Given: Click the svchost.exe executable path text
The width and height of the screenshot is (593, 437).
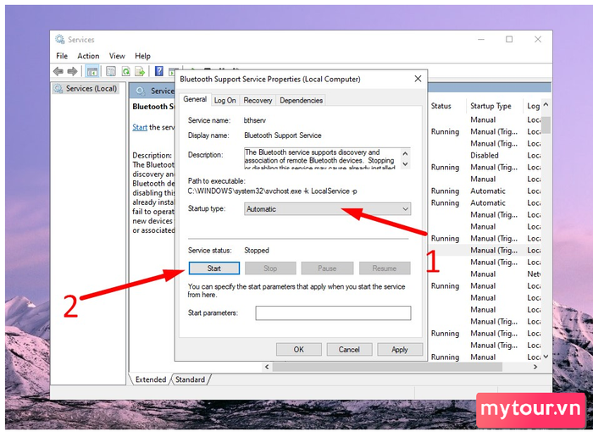Looking at the screenshot, I should [272, 191].
